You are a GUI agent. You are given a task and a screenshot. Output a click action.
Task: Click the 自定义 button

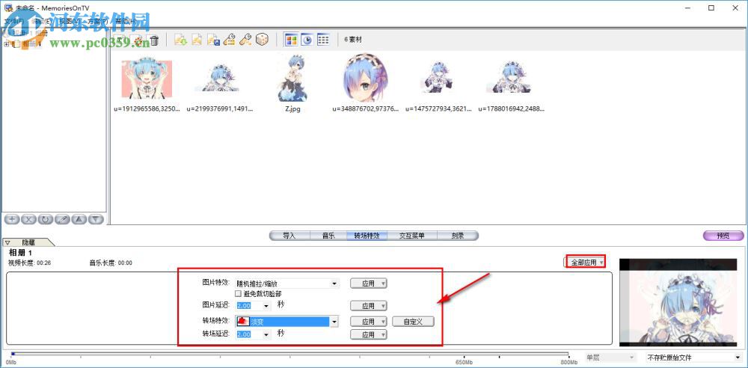point(413,322)
